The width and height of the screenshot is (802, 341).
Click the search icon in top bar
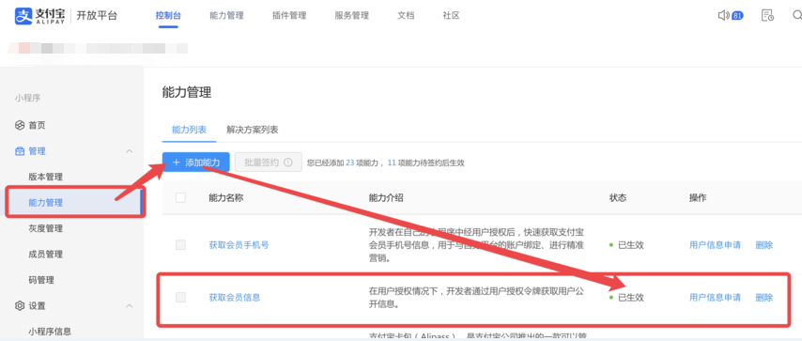[797, 16]
